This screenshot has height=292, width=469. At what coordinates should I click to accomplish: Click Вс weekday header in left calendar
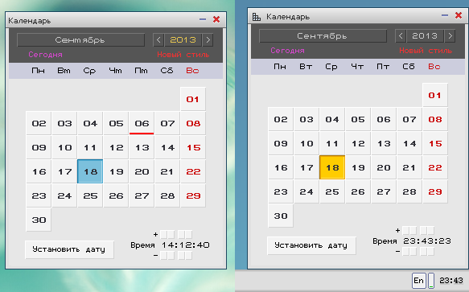pos(192,71)
